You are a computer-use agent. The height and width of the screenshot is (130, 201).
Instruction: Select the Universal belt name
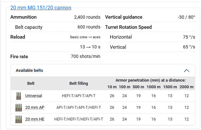tap(33, 96)
